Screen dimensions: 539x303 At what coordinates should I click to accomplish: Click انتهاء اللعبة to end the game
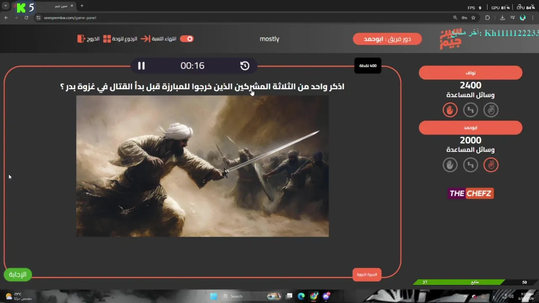tap(164, 39)
